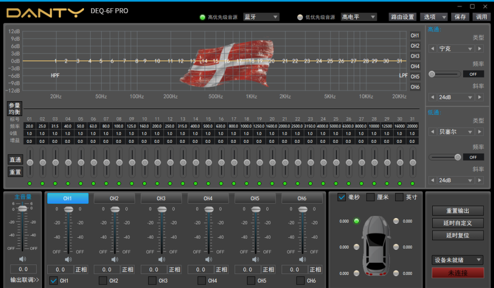Screen dimensions: 494x288
Task: Click next arrow for high-pass slope 24dB
Action: click(480, 97)
